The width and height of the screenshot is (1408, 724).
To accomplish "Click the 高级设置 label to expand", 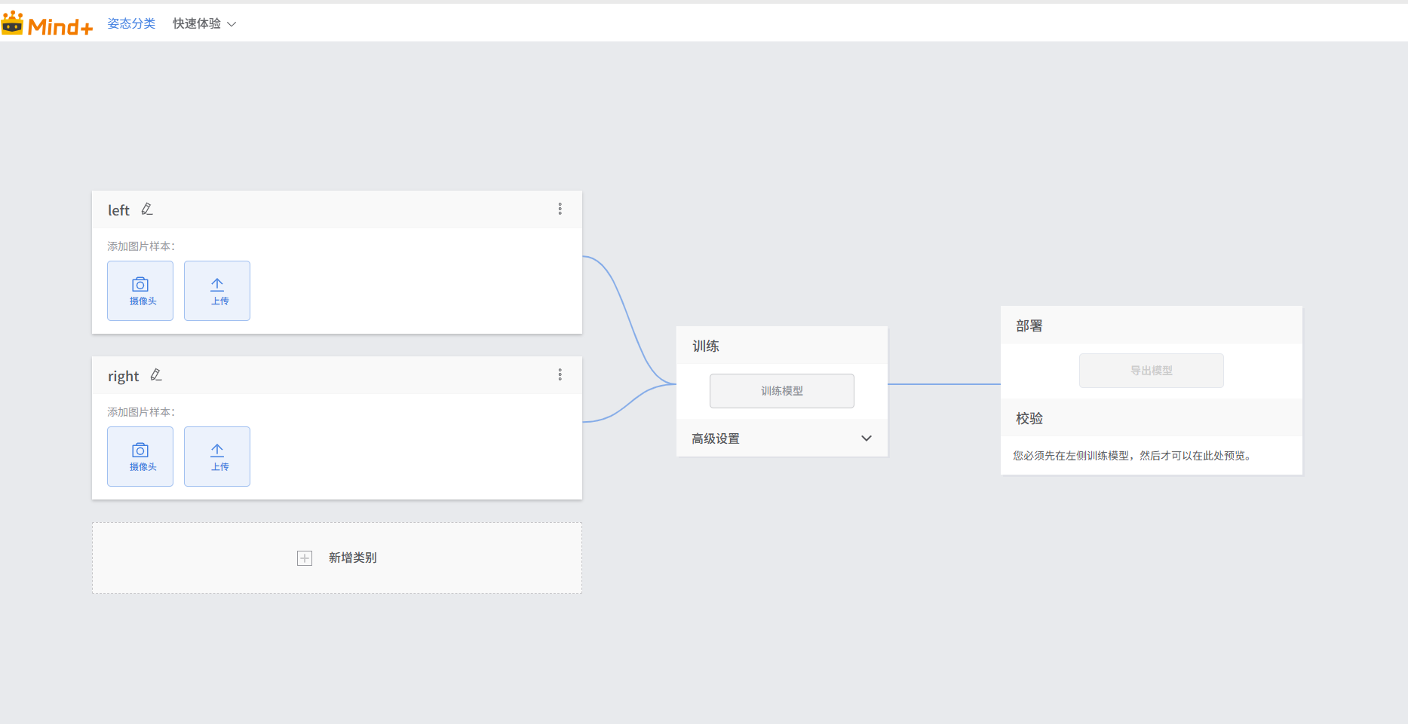I will pos(716,438).
